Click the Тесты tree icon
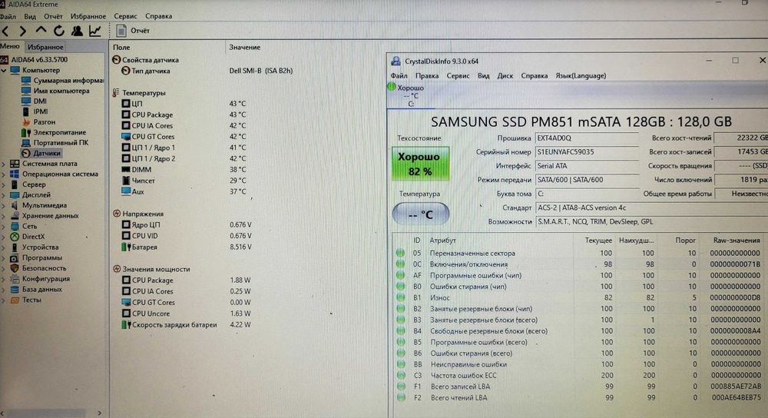This screenshot has height=418, width=768. [x=14, y=300]
